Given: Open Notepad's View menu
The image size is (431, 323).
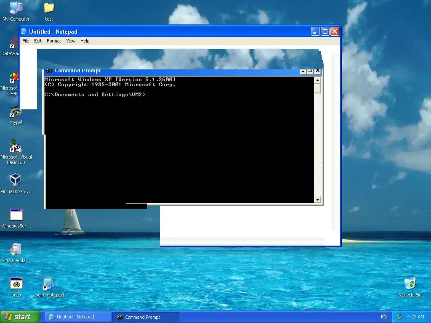Looking at the screenshot, I should click(71, 41).
